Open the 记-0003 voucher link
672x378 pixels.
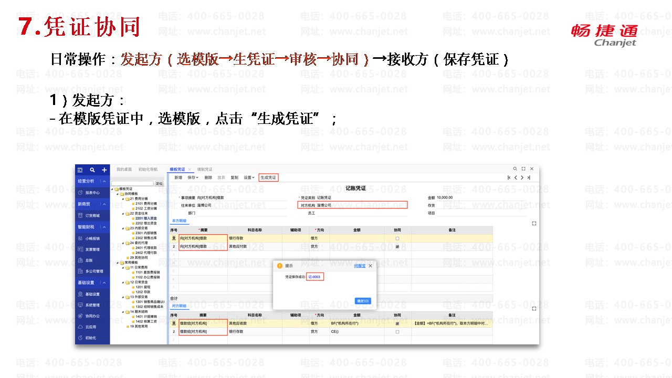point(315,277)
